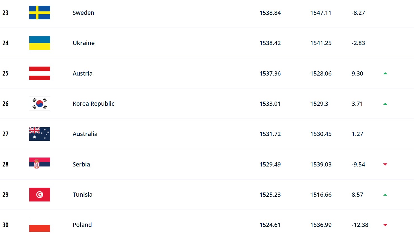Open the Korea Republic team name
The image size is (414, 237).
click(93, 104)
